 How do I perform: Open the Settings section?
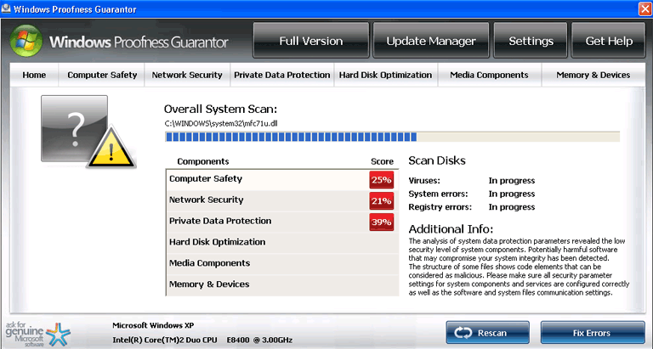(531, 41)
